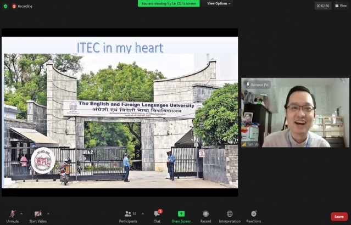Click the 'ITEC in my heart' slide title
Image resolution: width=351 pixels, height=225 pixels.
point(120,48)
